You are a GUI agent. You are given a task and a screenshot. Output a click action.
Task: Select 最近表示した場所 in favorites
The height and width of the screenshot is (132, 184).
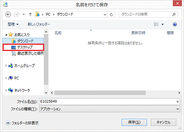[x=31, y=54]
